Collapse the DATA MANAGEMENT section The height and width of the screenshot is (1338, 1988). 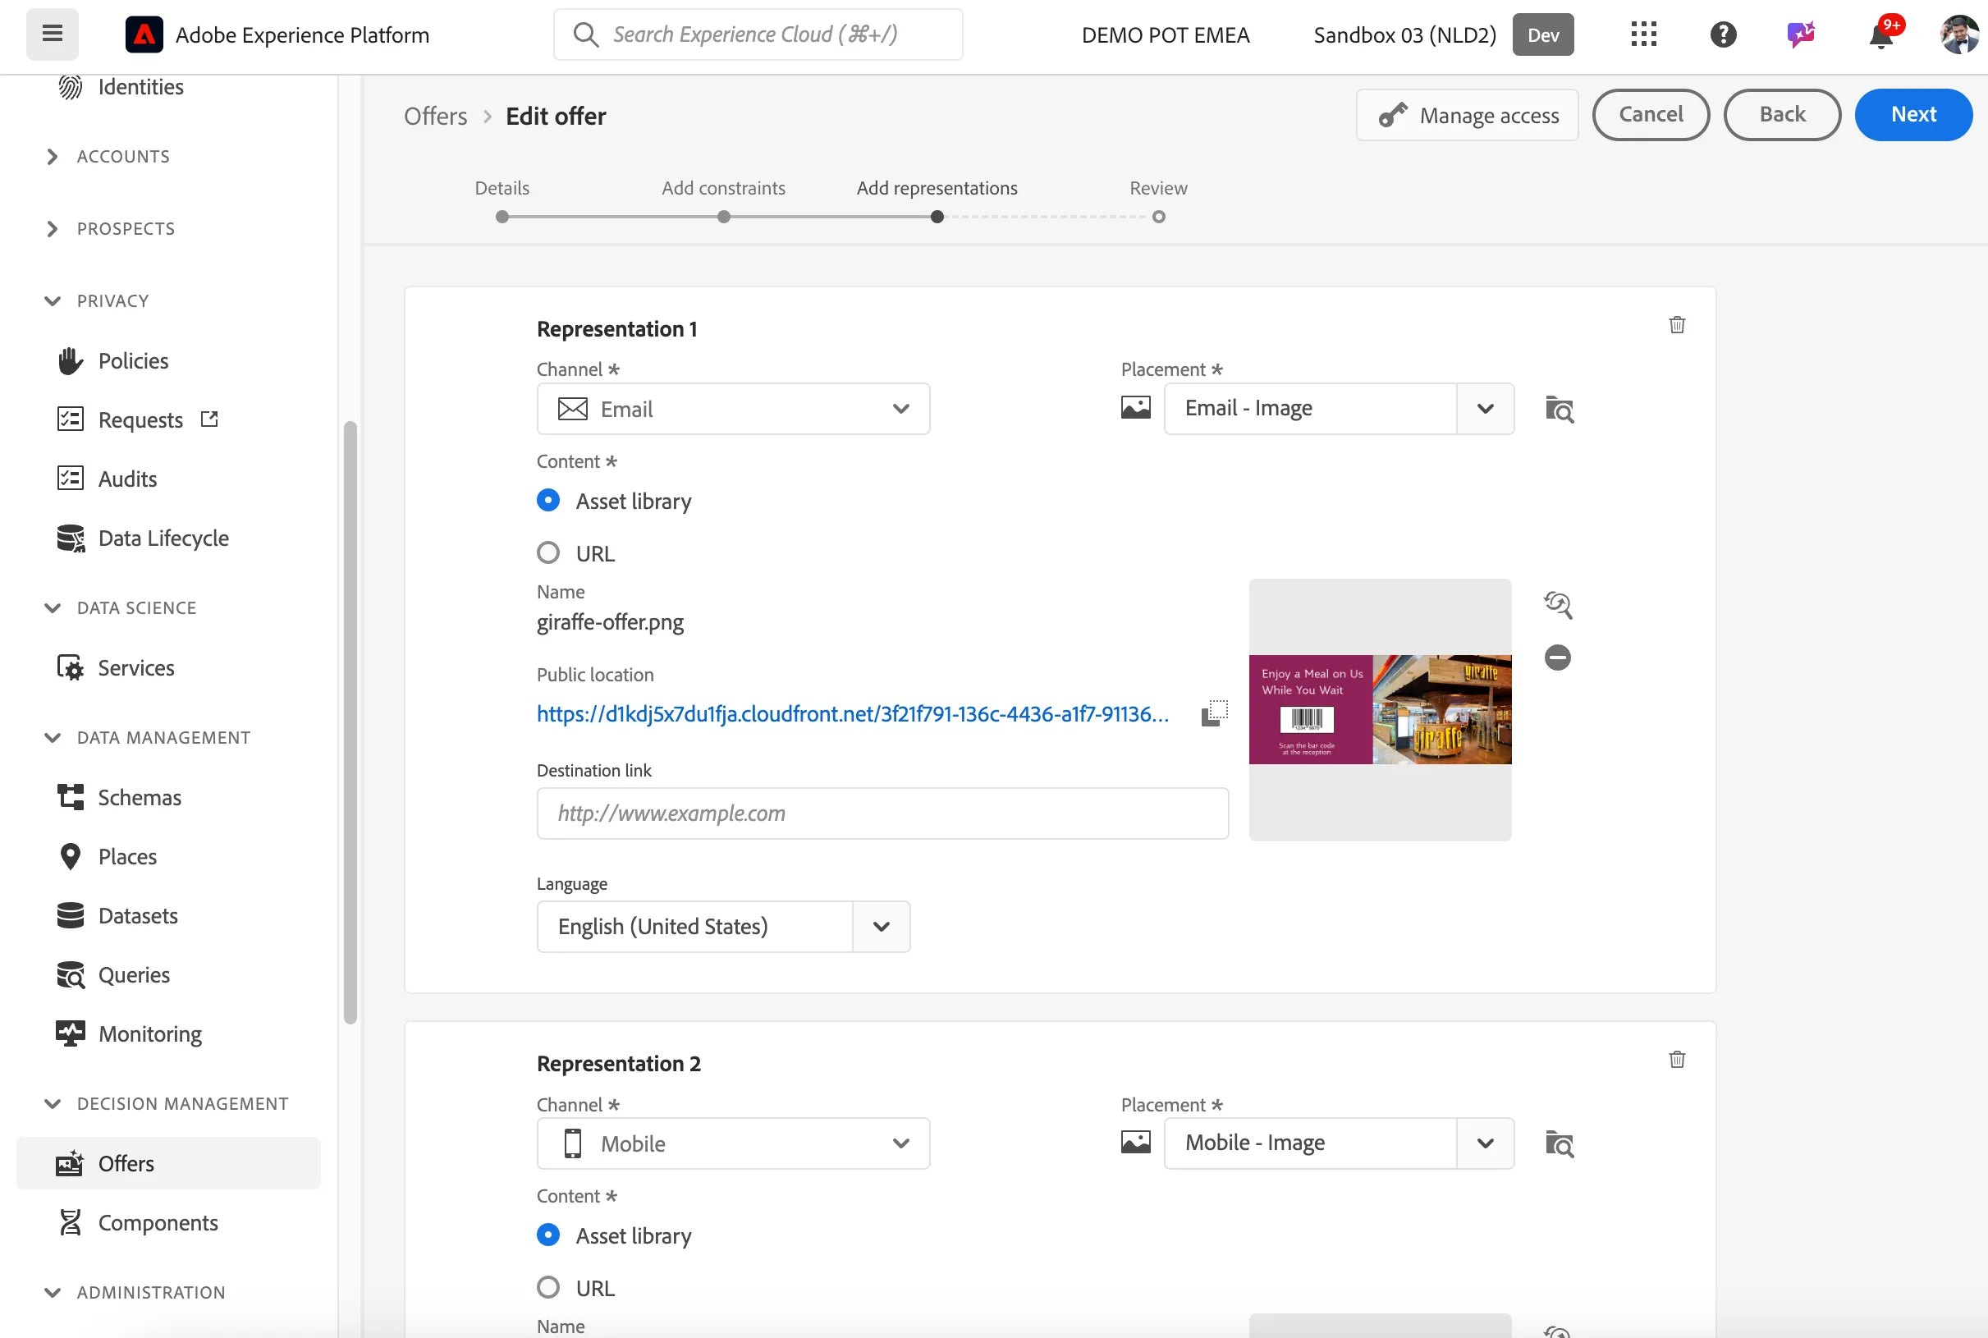(147, 738)
